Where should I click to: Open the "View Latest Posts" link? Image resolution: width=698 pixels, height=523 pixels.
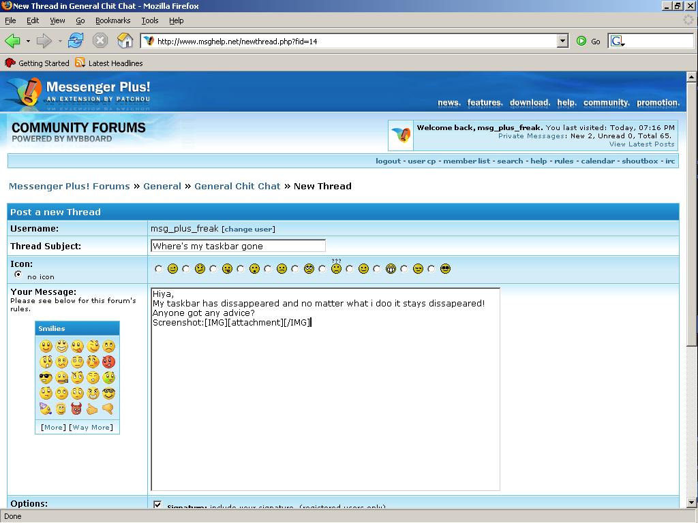click(641, 144)
